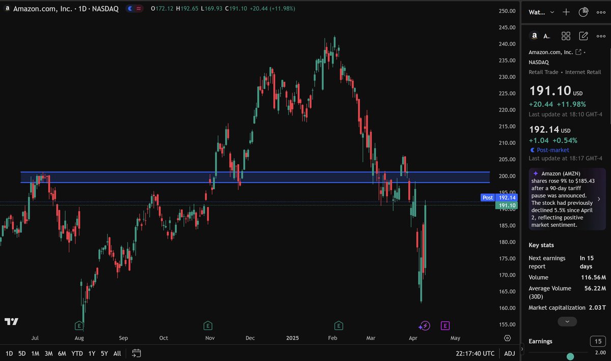Image resolution: width=611 pixels, height=361 pixels.
Task: Open chart scale settings gear icon
Action: pos(508,338)
